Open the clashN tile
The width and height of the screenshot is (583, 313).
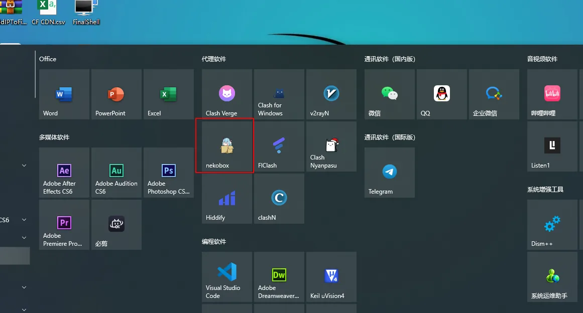tap(279, 199)
